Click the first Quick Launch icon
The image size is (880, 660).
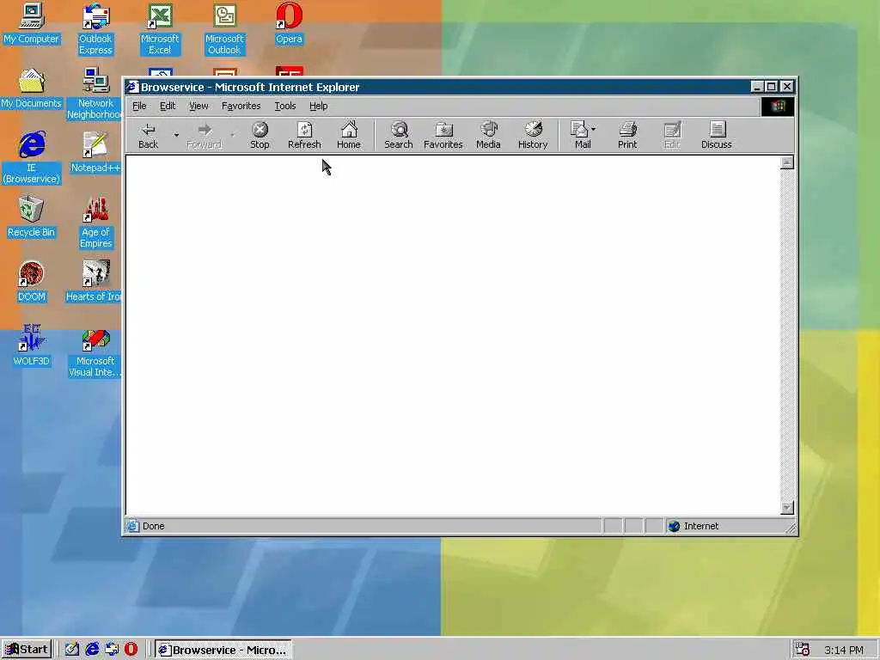pos(72,650)
